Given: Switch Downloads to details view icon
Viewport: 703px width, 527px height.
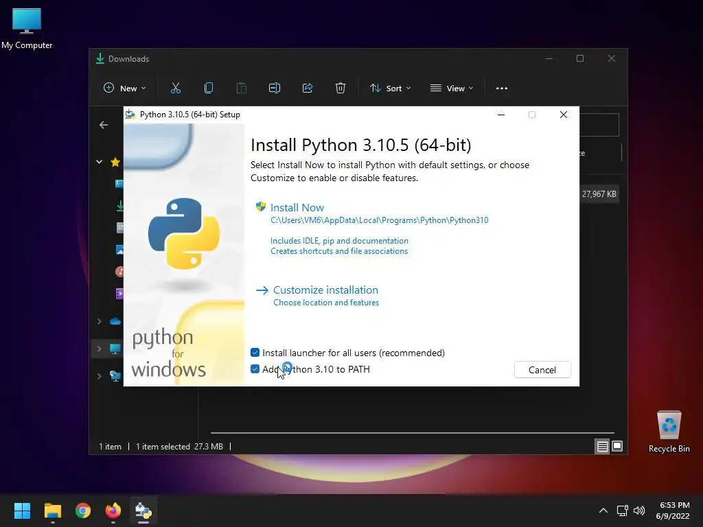Looking at the screenshot, I should click(602, 446).
